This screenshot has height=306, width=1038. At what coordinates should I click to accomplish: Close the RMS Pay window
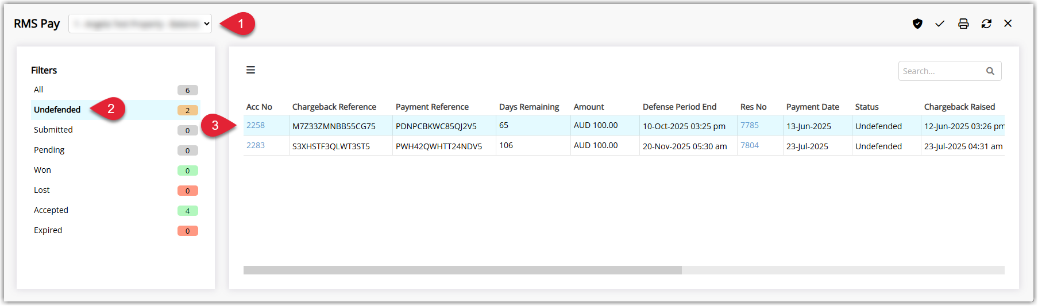pyautogui.click(x=1008, y=24)
